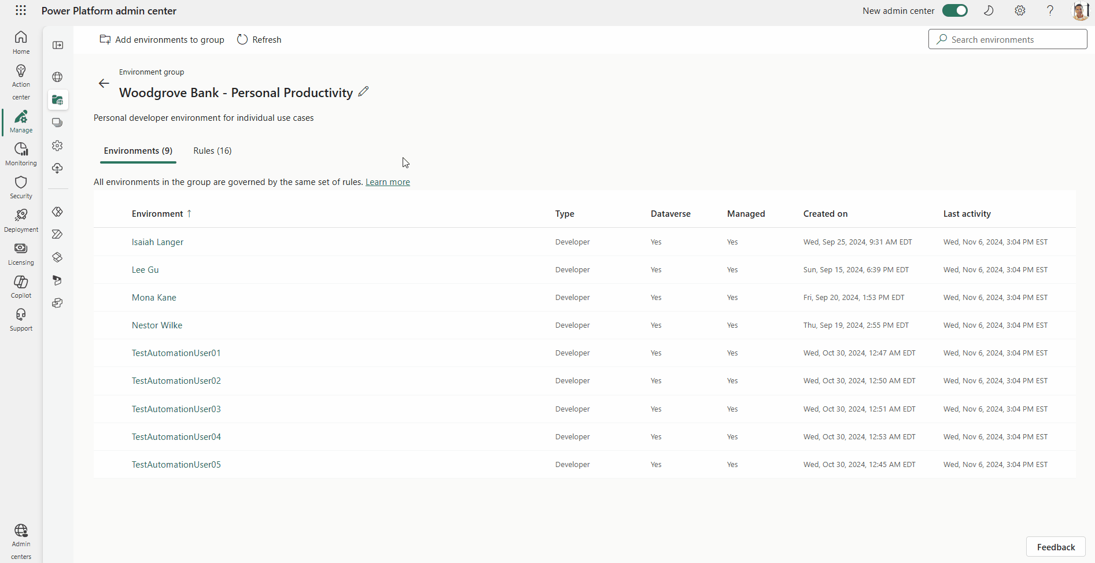Viewport: 1095px width, 563px height.
Task: Open Action center from the sidebar
Action: coord(21,82)
